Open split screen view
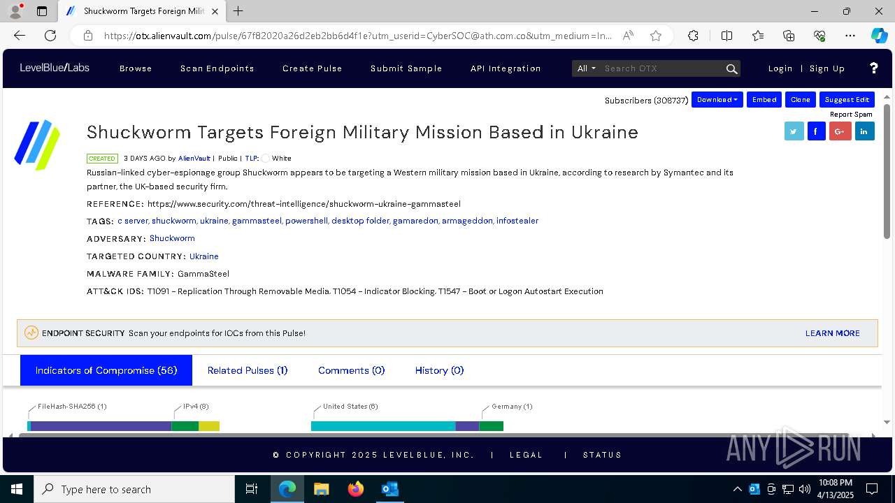The width and height of the screenshot is (895, 503). 726,36
